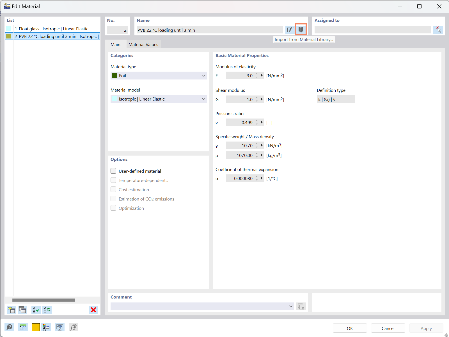This screenshot has width=449, height=337.
Task: Expand the Comment dropdown list
Action: tap(291, 306)
